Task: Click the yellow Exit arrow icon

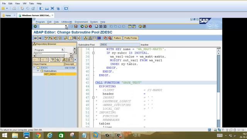Action: [x=86, y=27]
